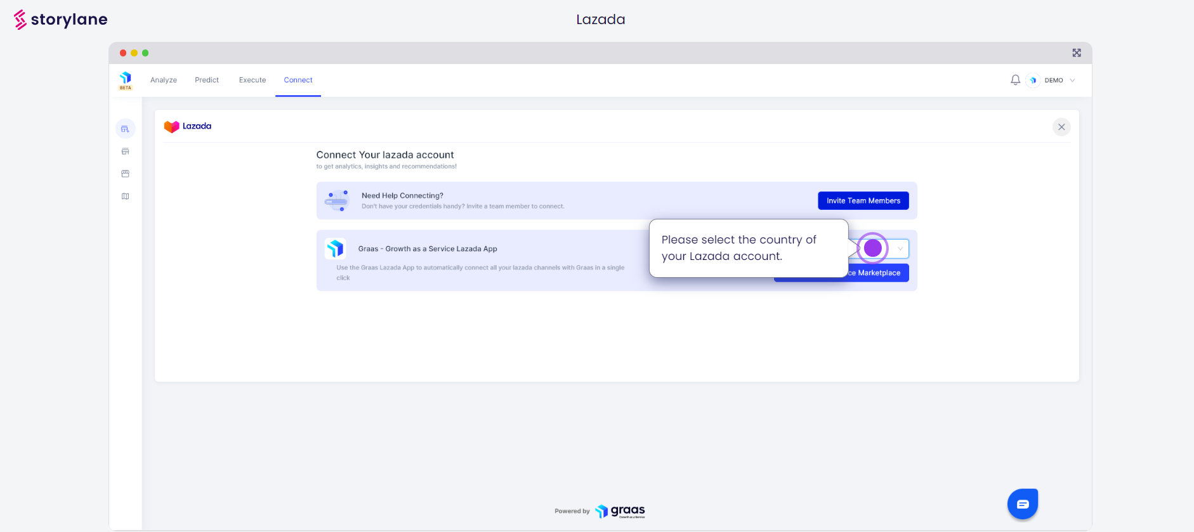1194x532 pixels.
Task: Click the yellow window dot
Action: pyautogui.click(x=134, y=53)
